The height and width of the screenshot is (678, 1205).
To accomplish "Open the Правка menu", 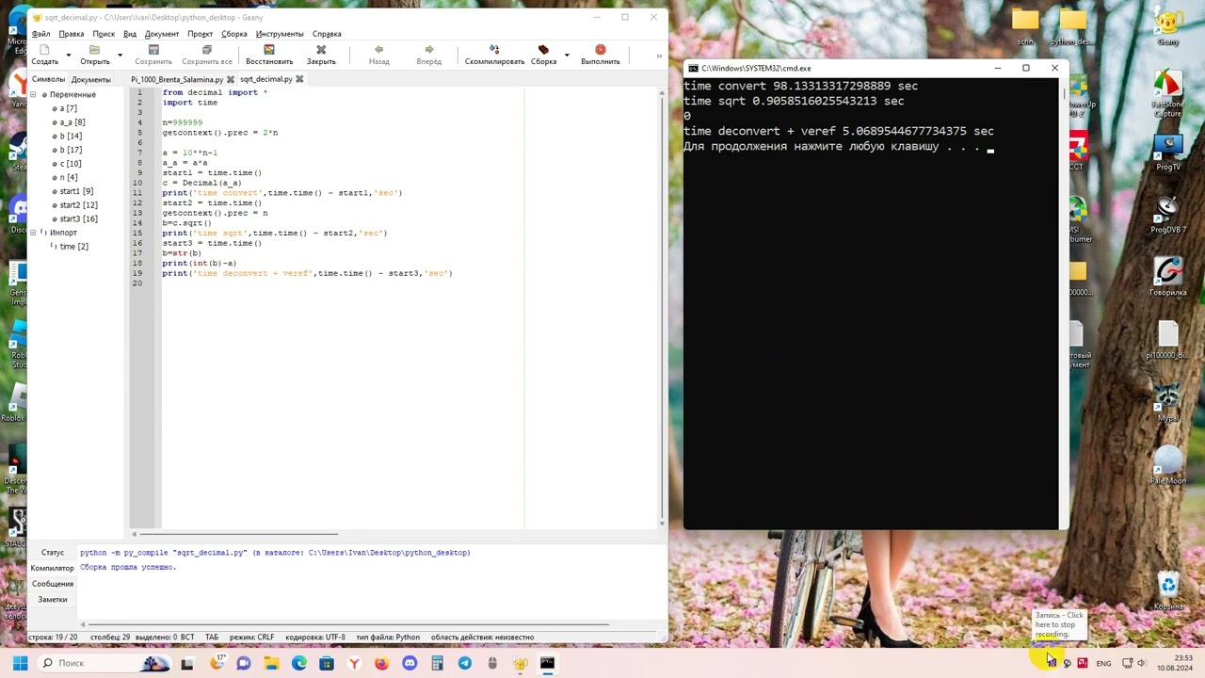I will click(x=71, y=34).
